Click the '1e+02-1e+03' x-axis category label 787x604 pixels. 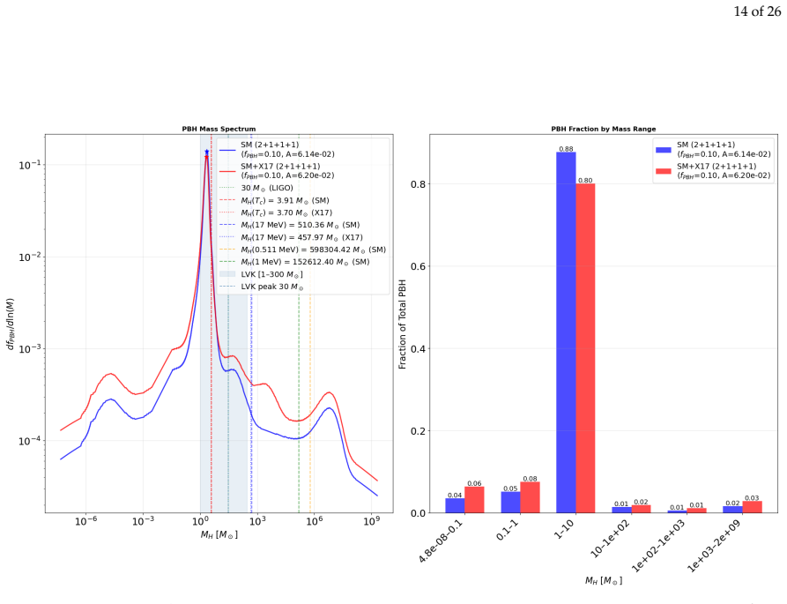click(x=658, y=546)
